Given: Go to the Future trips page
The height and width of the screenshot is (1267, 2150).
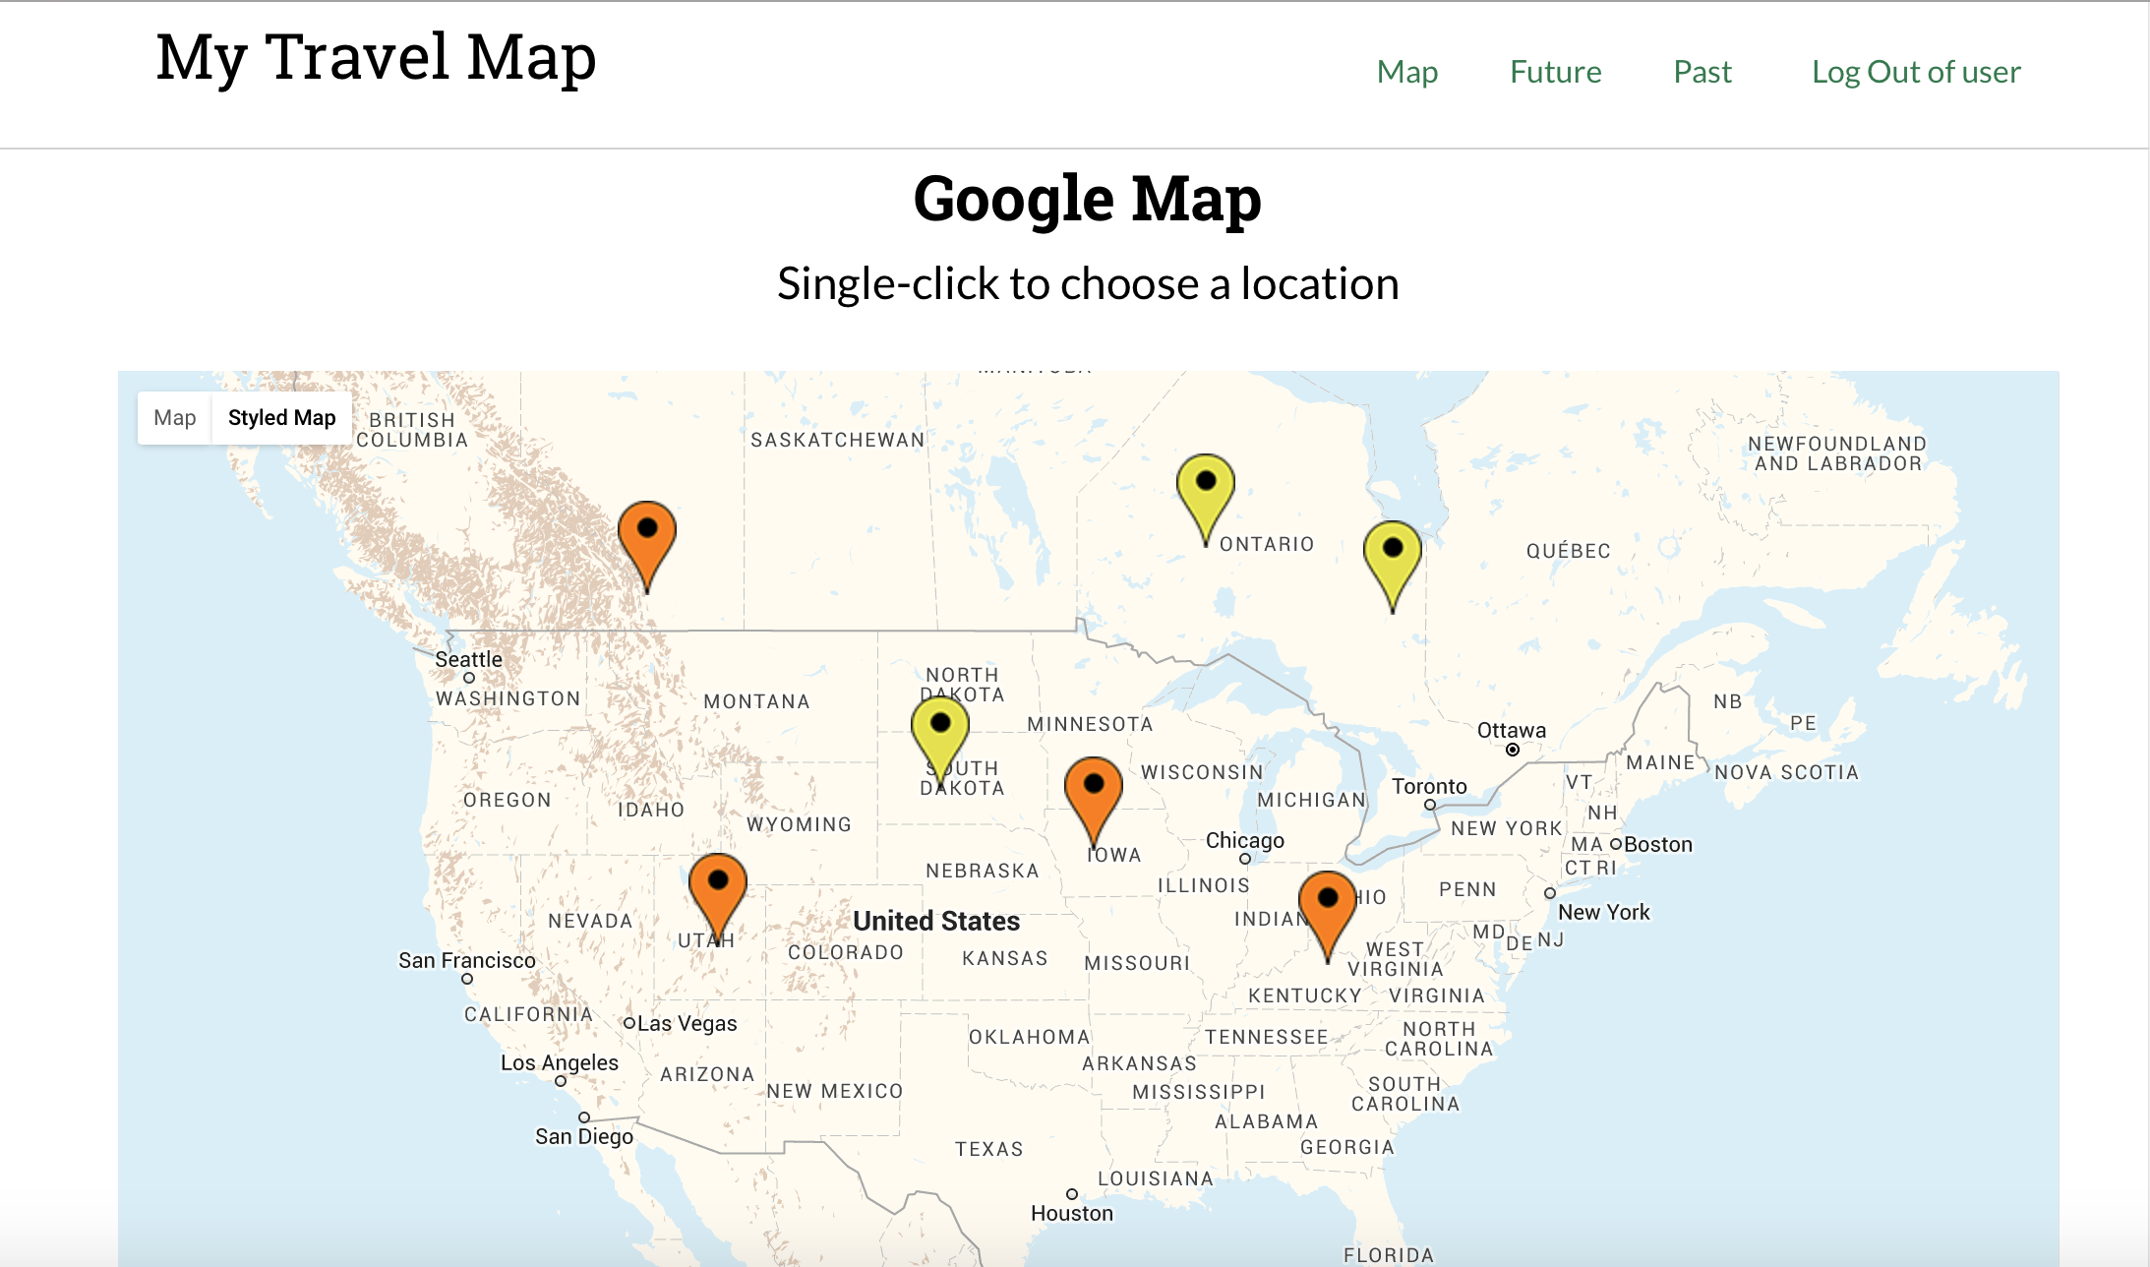Looking at the screenshot, I should point(1555,72).
